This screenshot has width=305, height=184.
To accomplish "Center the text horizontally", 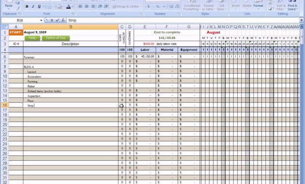I will pyautogui.click(x=87, y=6).
